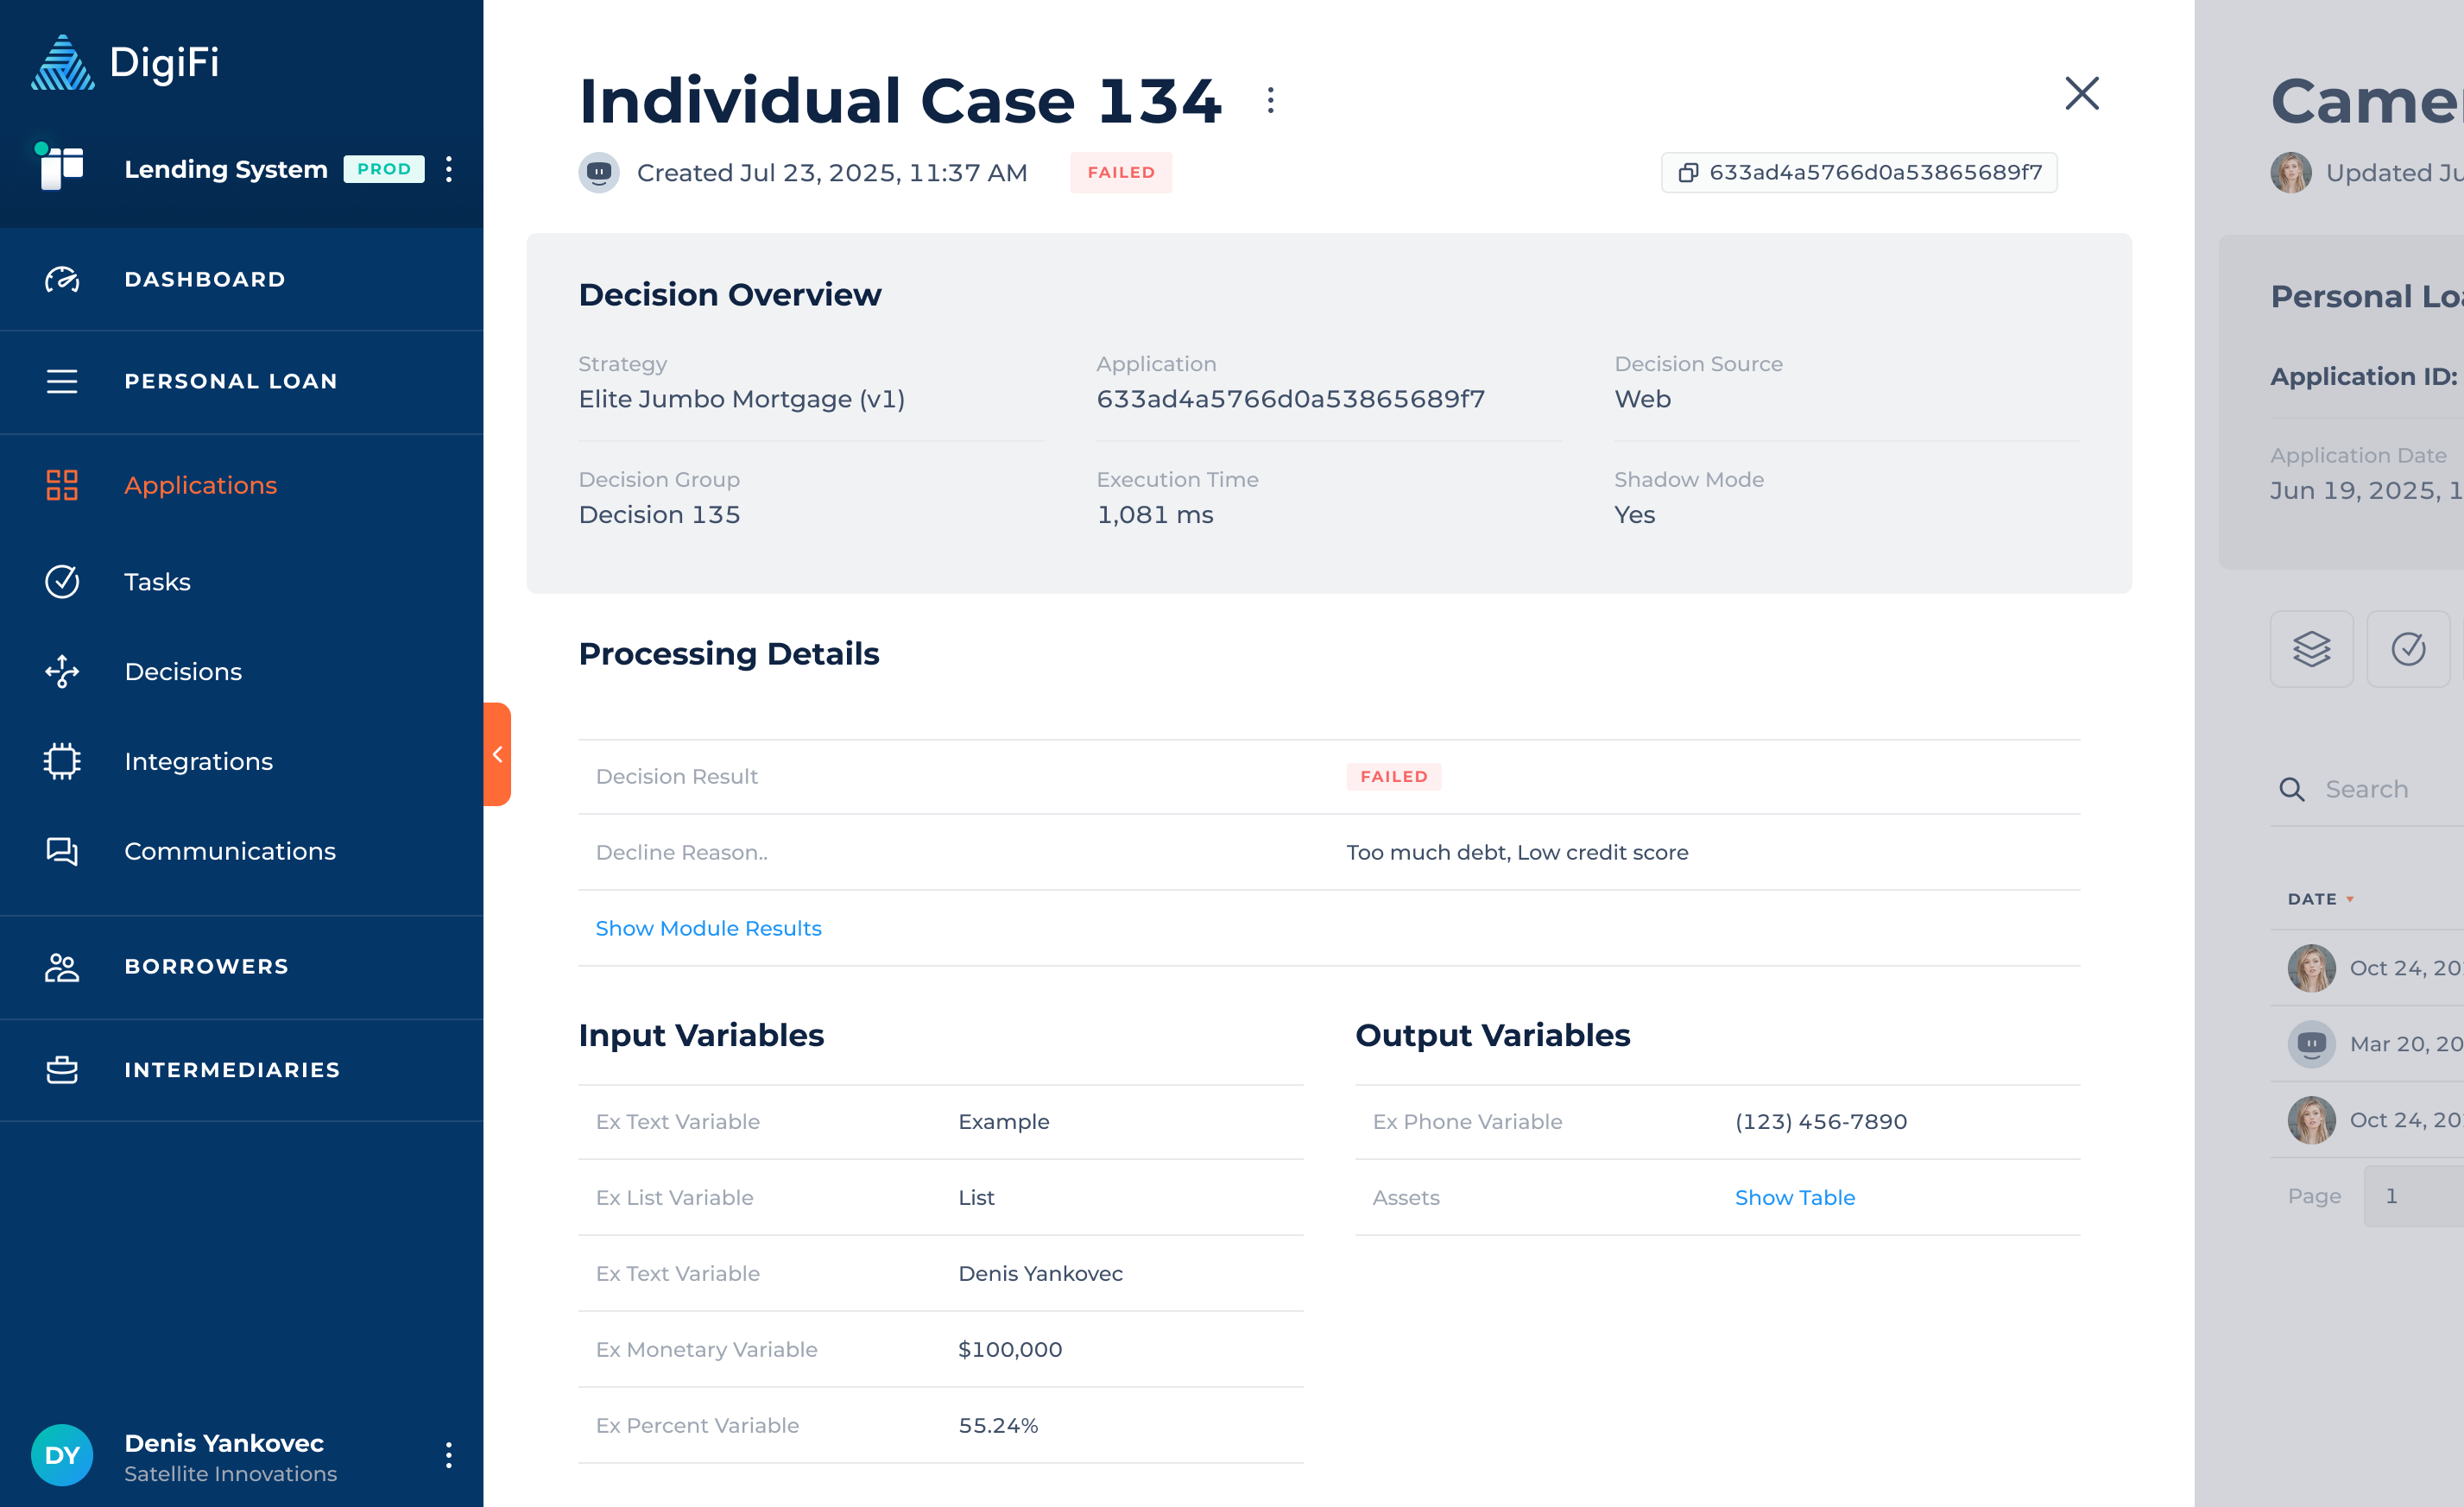Open the Intermediaries briefcase icon
The image size is (2464, 1507).
(x=62, y=1070)
